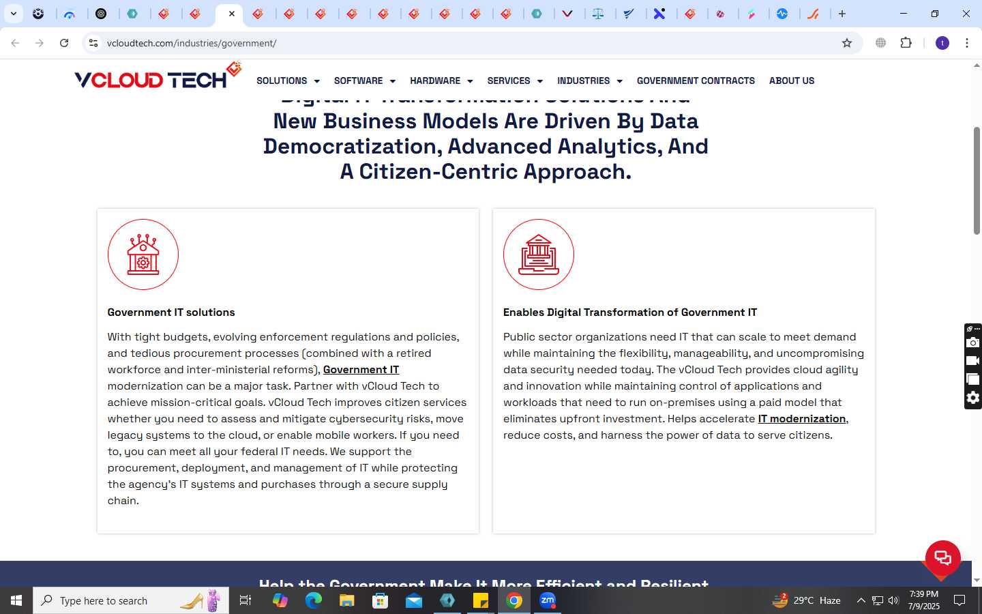Click the Windows search box

(131, 600)
